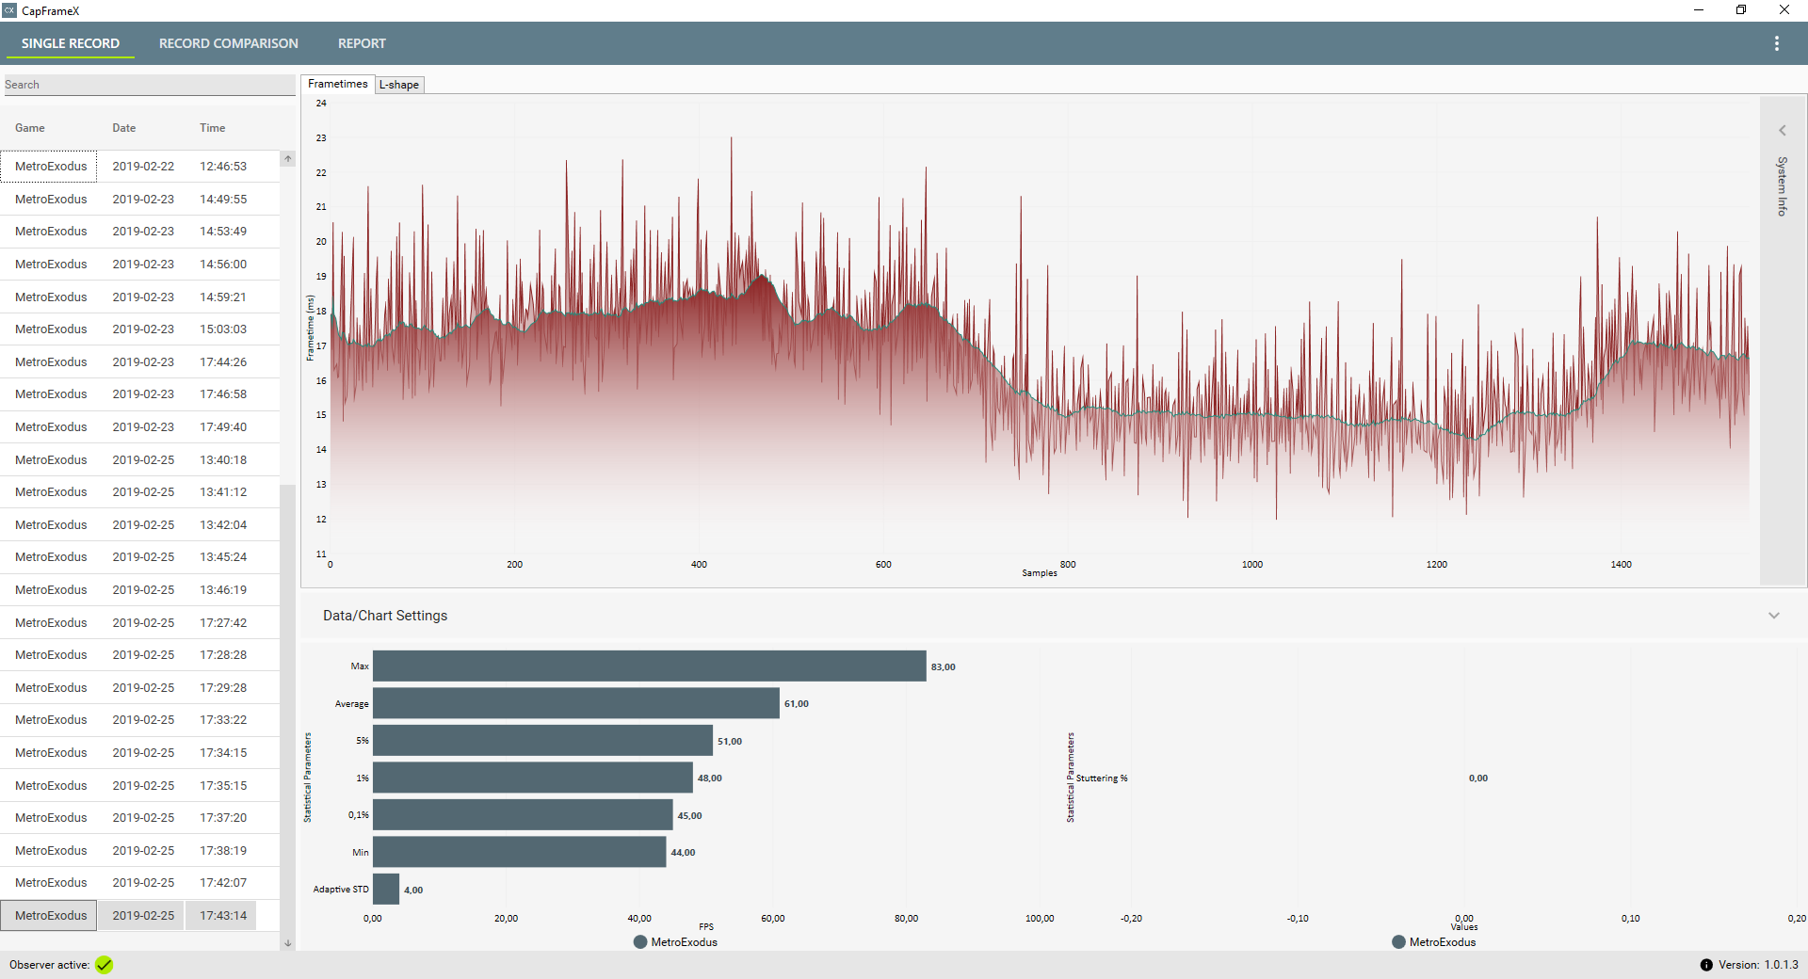
Task: Select the record timed 17:49:40
Action: [x=140, y=427]
